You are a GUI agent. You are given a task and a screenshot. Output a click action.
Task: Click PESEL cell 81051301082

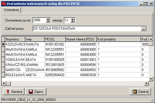[x=55, y=44]
